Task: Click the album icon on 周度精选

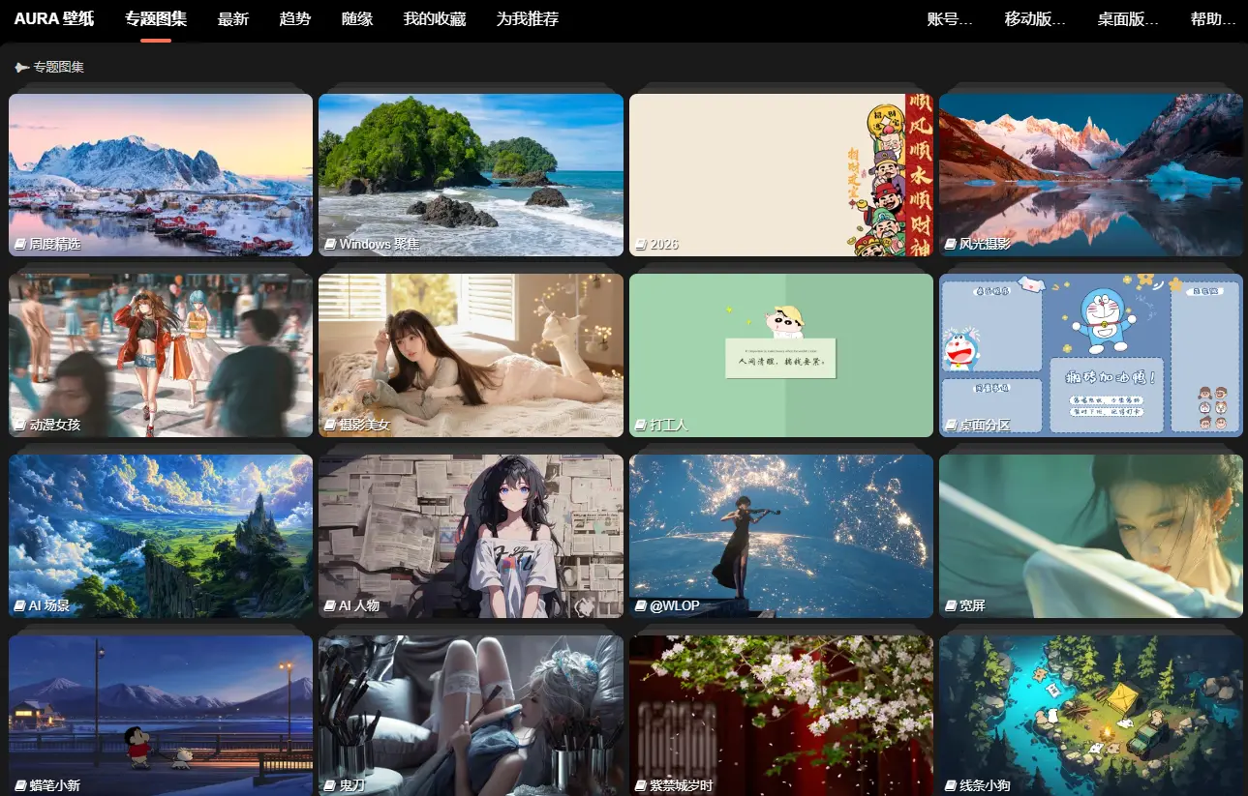Action: (x=19, y=245)
